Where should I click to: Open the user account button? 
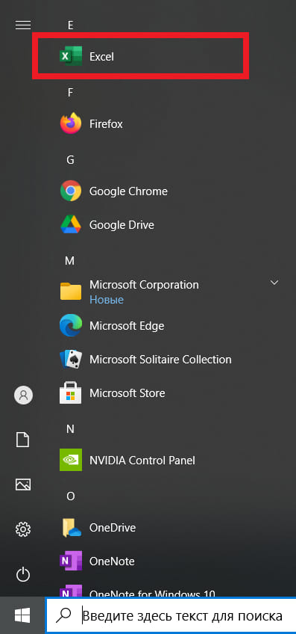point(23,395)
